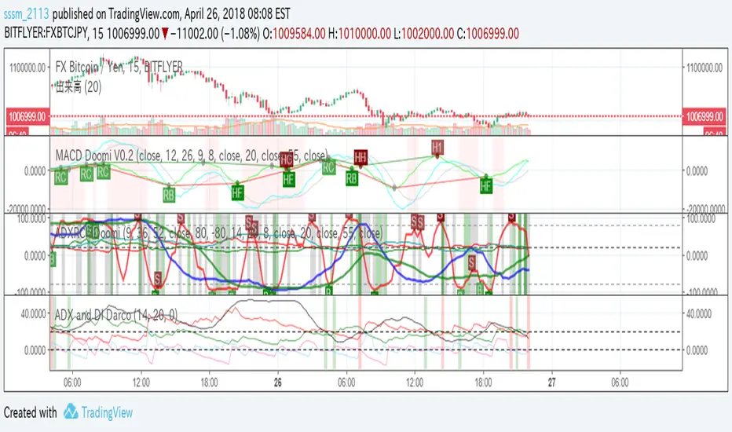
Task: Click the MACD Doomi V0.2 indicator label
Action: [x=192, y=155]
